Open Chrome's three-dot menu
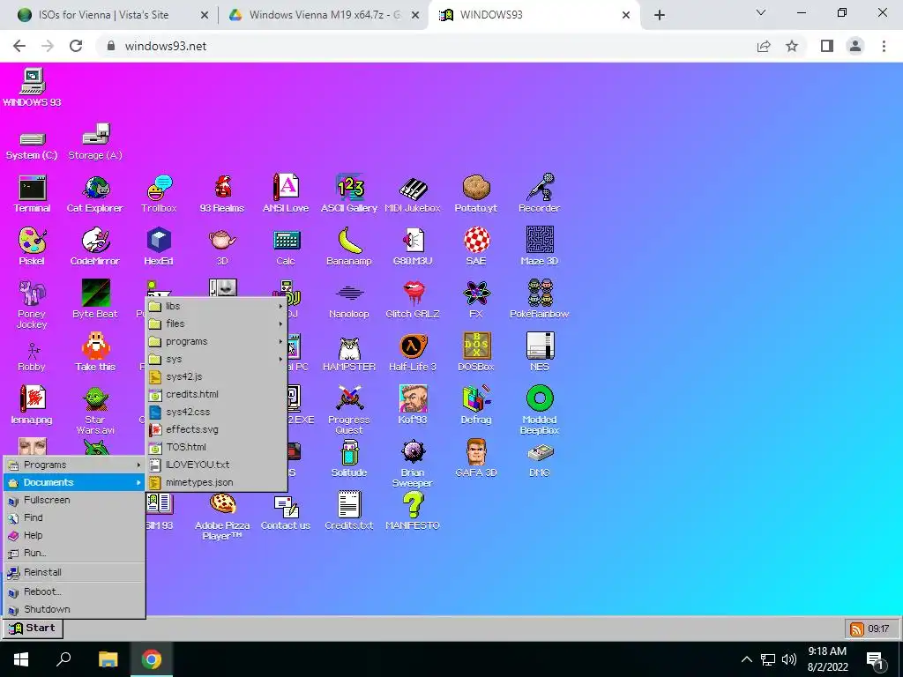The width and height of the screenshot is (903, 677). (x=884, y=46)
